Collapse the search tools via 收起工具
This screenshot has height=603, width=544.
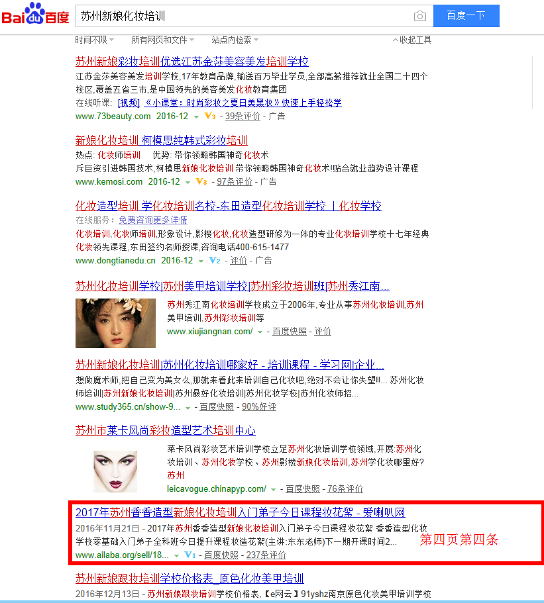pos(412,40)
